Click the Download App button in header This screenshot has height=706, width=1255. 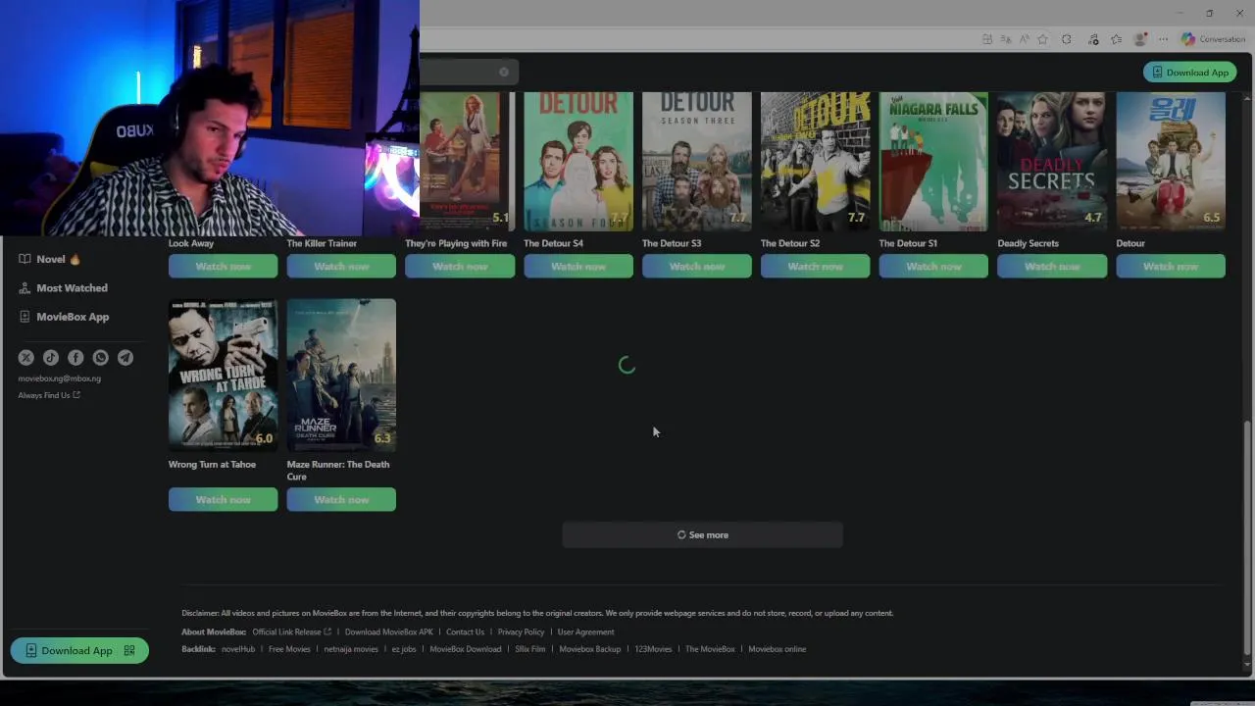tap(1189, 72)
